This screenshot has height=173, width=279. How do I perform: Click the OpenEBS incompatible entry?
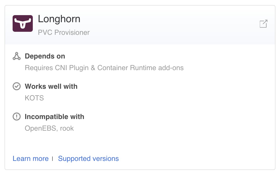41,128
